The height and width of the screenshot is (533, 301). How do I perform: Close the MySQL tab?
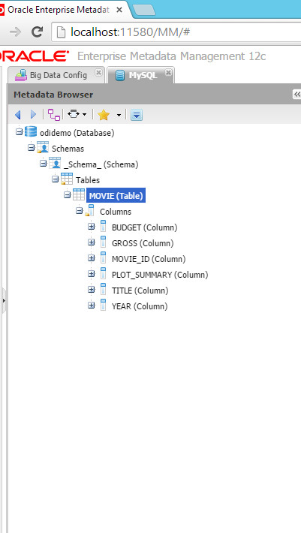point(168,72)
